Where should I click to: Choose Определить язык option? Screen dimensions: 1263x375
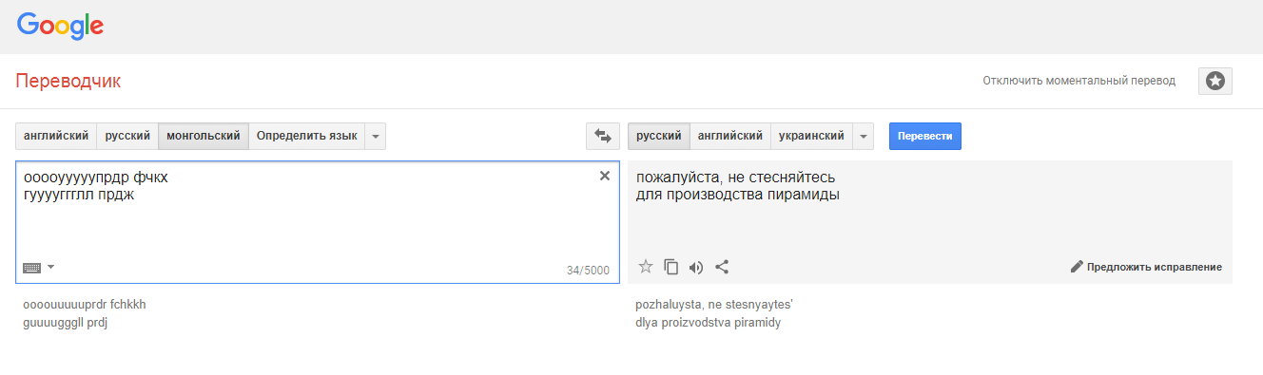[307, 136]
